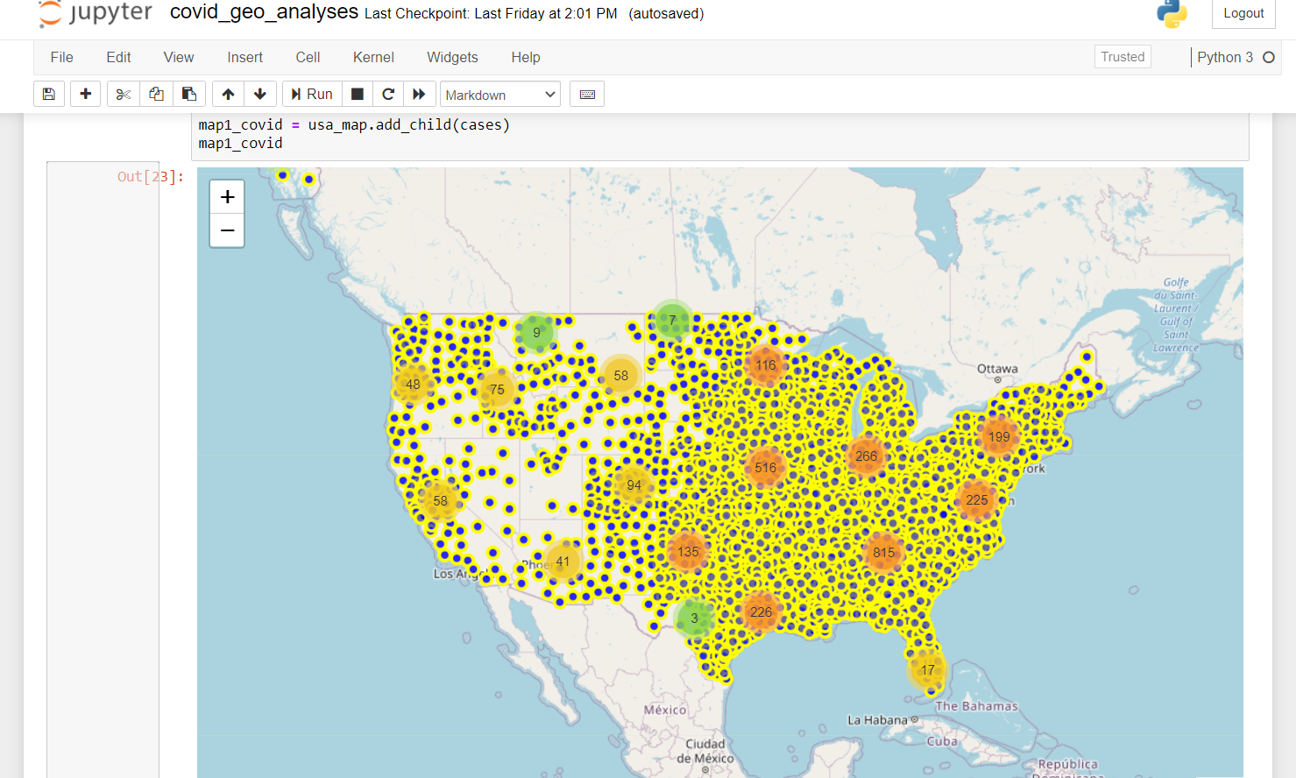Image resolution: width=1296 pixels, height=778 pixels.
Task: Cut selected cells with scissors icon
Action: pos(124,94)
